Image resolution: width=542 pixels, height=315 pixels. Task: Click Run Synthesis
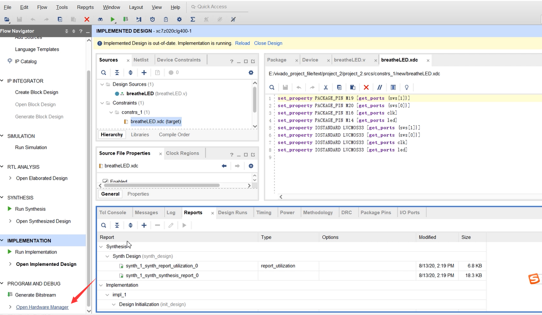tap(30, 209)
